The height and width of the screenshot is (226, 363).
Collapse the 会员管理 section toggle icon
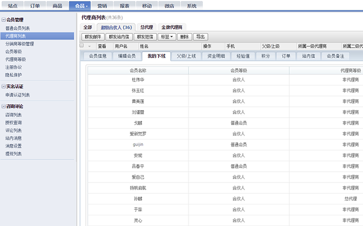(x=4, y=20)
